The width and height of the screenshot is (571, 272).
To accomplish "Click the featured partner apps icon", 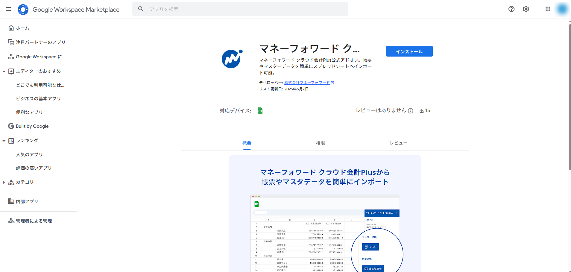I will 11,42.
